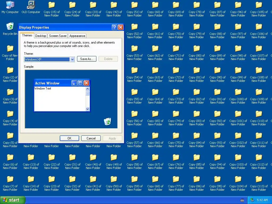272x204 pixels.
Task: Select the Copy (82) of New Folder icon
Action: 197,96
